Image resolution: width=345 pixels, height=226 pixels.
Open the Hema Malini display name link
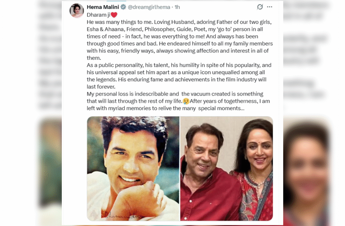click(103, 7)
